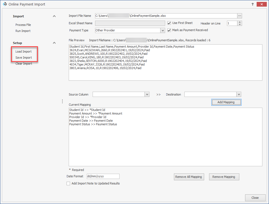Select the Payment Date mapping row

(x=91, y=121)
